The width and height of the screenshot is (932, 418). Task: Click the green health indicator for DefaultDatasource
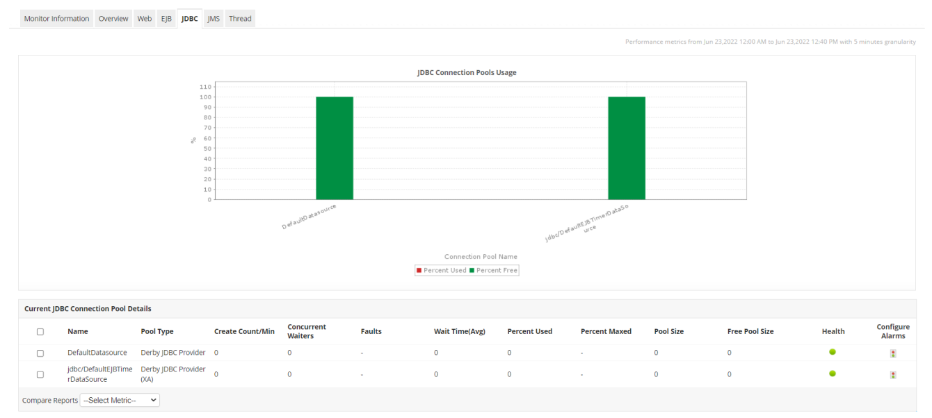pos(833,352)
